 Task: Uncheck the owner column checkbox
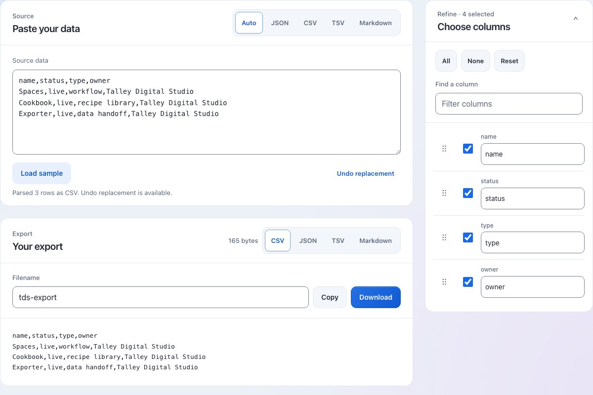point(468,282)
